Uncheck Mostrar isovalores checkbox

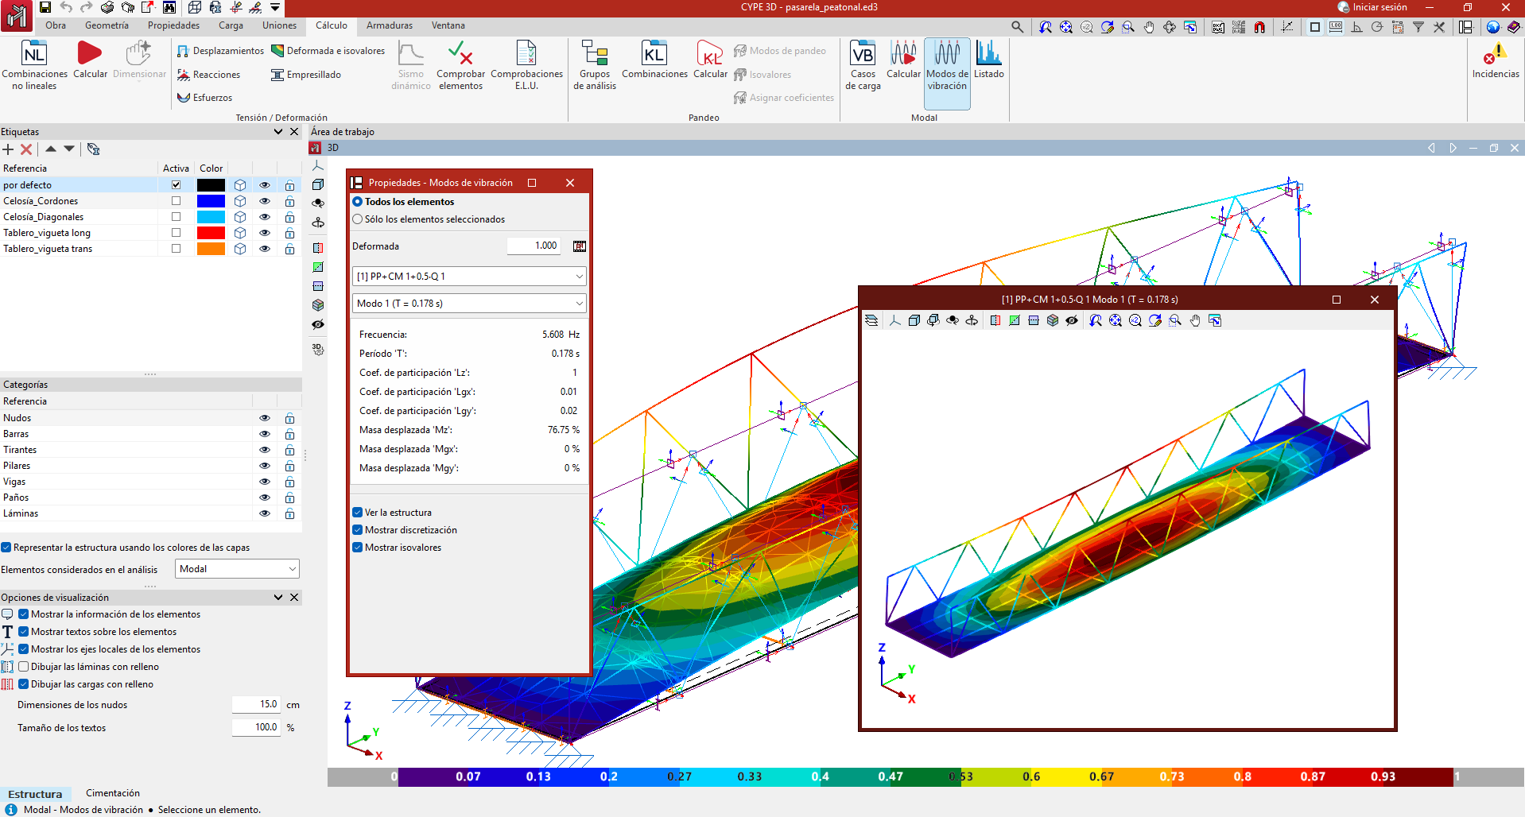tap(358, 548)
